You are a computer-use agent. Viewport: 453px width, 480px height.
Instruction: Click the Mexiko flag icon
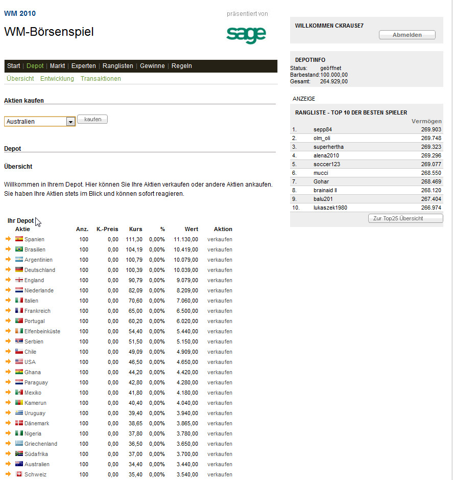pyautogui.click(x=19, y=392)
